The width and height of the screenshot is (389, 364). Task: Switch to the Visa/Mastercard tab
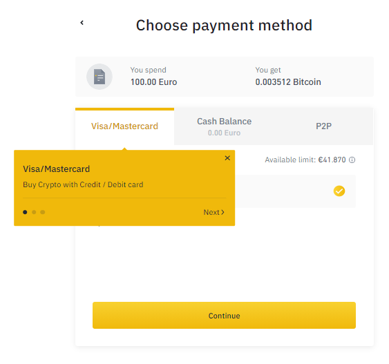124,126
